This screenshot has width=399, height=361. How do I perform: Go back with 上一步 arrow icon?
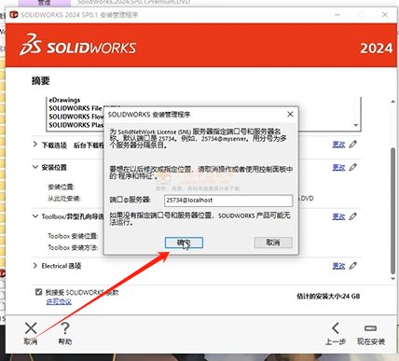[x=336, y=328]
